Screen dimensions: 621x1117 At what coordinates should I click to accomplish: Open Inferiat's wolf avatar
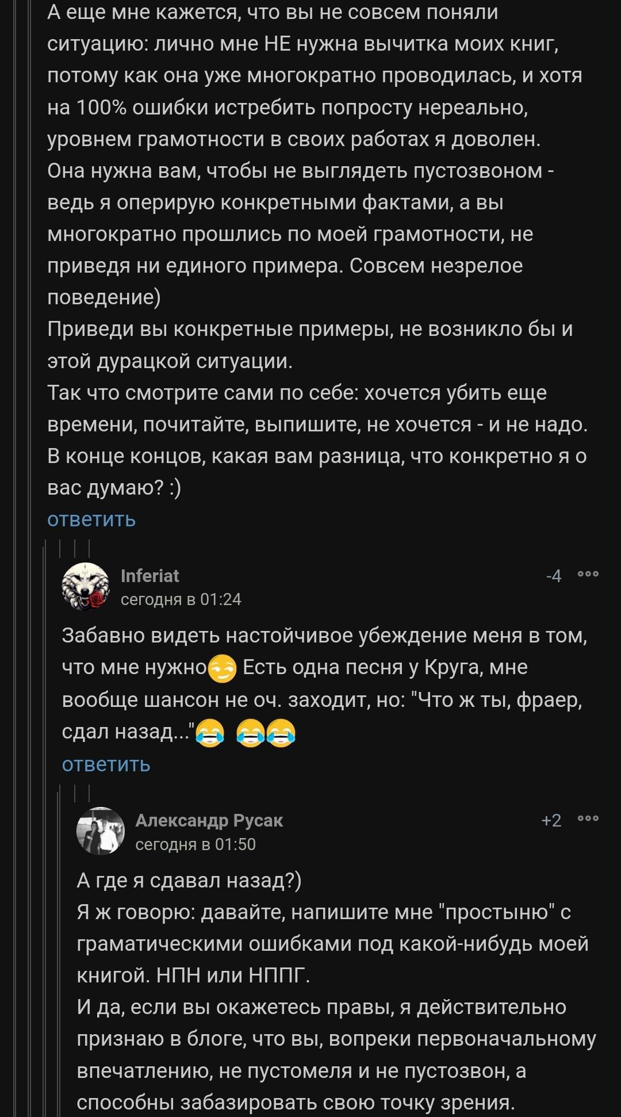85,586
